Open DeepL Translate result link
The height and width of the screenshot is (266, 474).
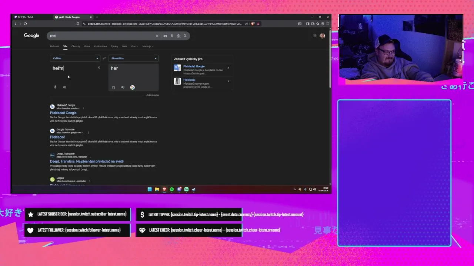pos(87,161)
